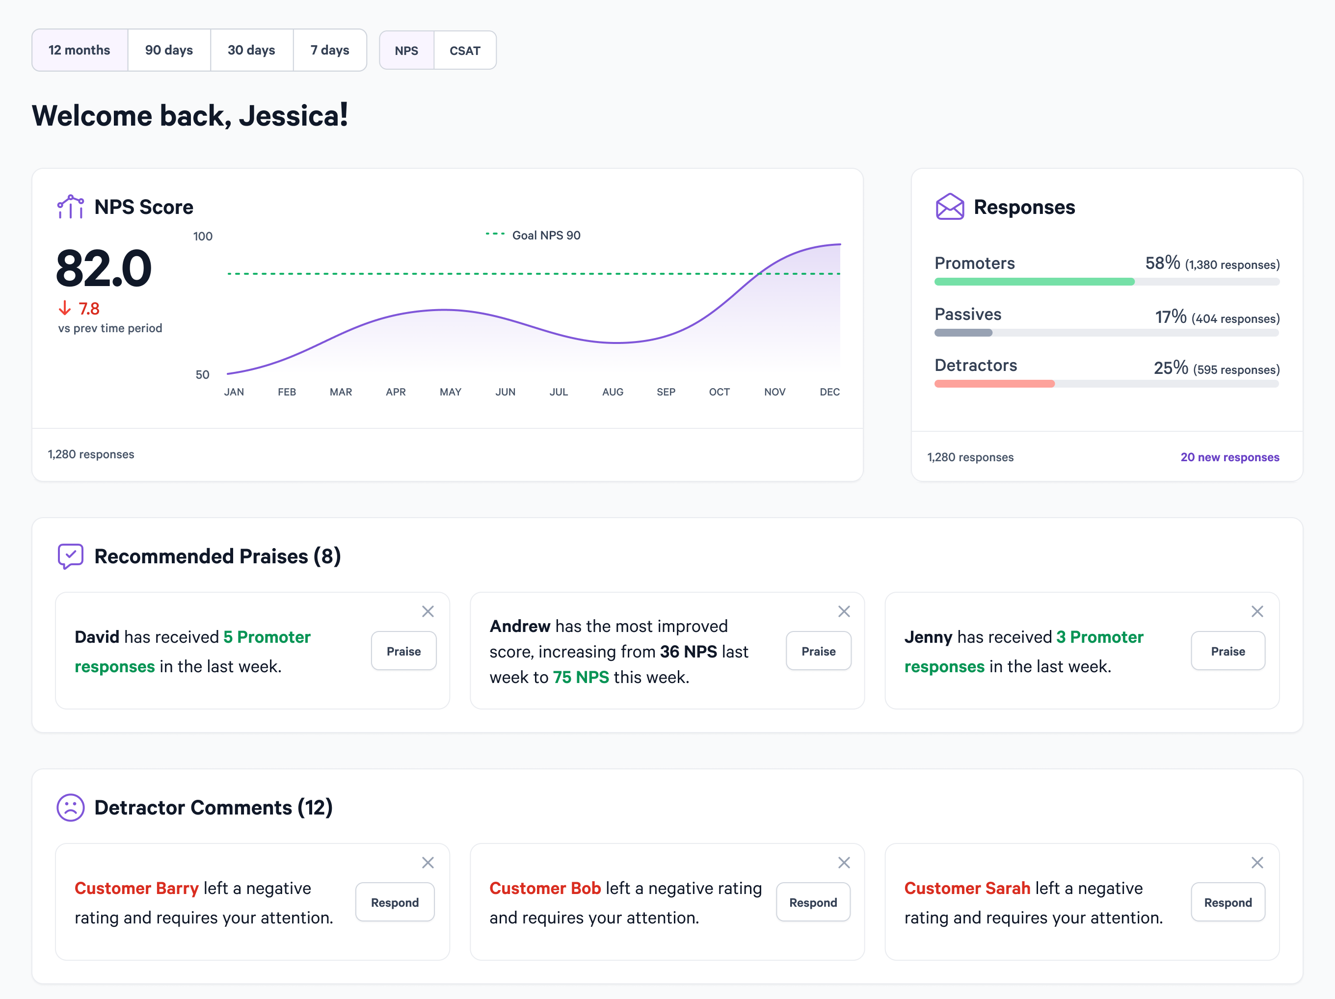
Task: Click the green Promoters progress bar
Action: pyautogui.click(x=1035, y=282)
